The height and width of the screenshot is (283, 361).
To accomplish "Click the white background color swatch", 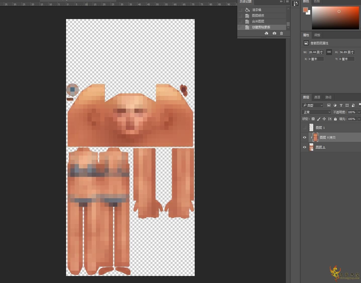I will click(x=309, y=13).
